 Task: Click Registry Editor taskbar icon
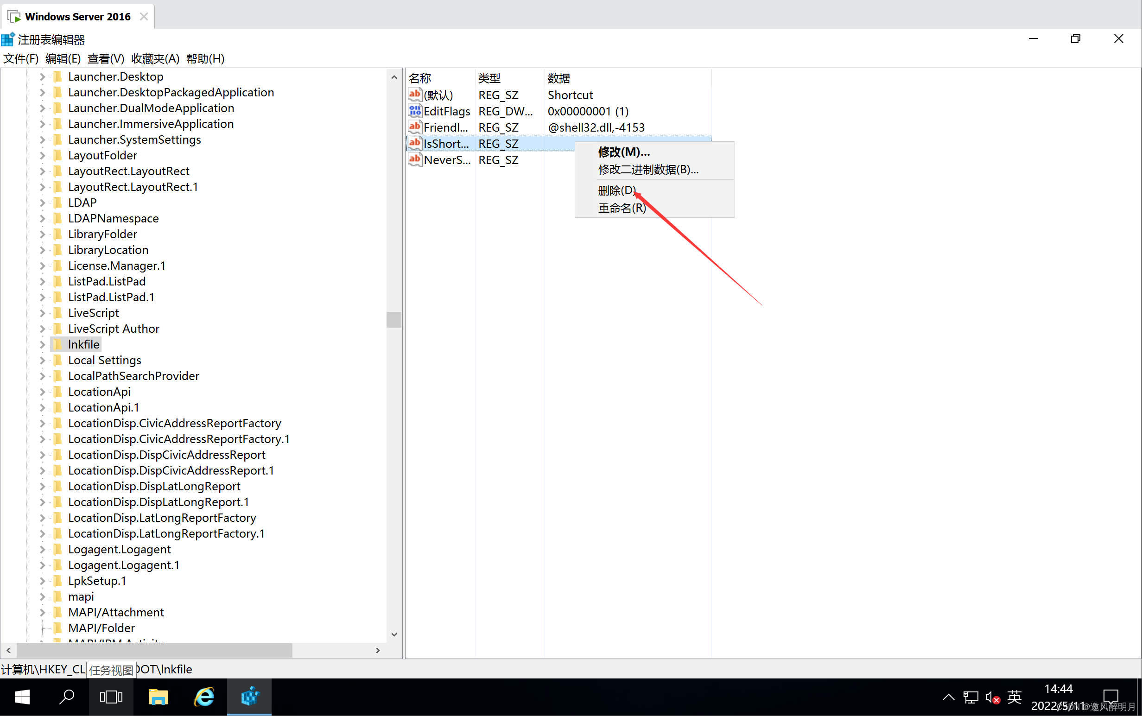[x=249, y=697]
